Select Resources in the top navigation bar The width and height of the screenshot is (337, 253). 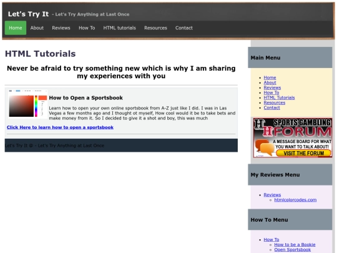[155, 27]
